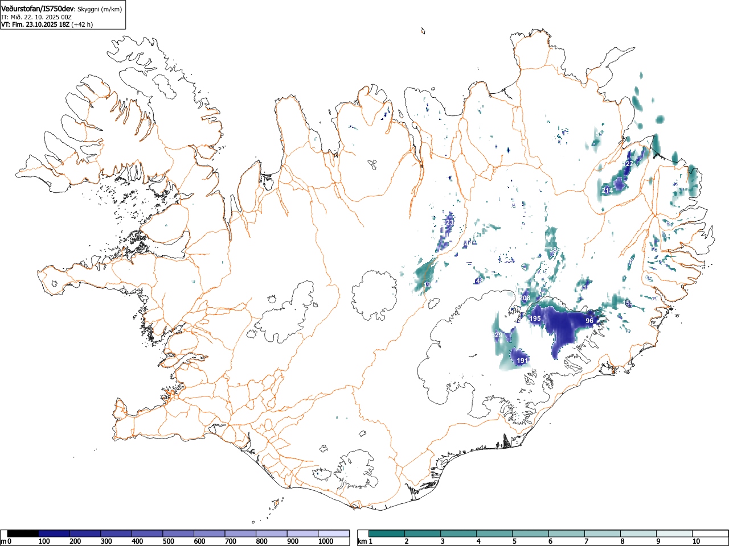Pick the 800–900 m legend swatch
729x546 pixels.
tap(271, 533)
